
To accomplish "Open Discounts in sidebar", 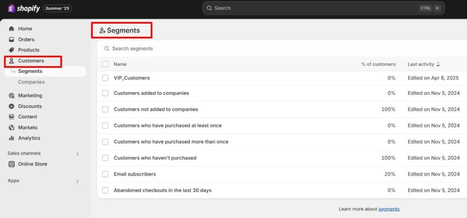I will click(30, 106).
